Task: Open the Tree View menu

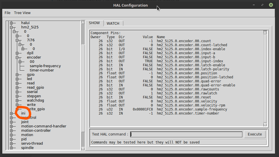Action: [22, 13]
